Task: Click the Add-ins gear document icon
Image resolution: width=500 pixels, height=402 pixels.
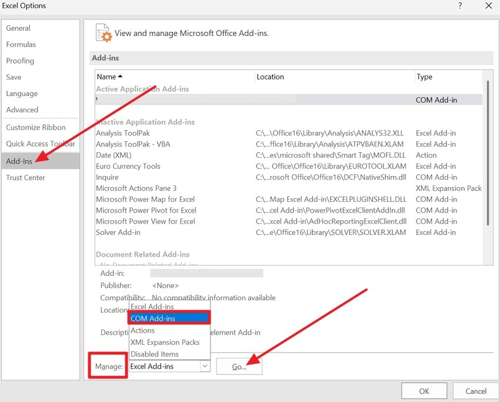Action: [104, 33]
